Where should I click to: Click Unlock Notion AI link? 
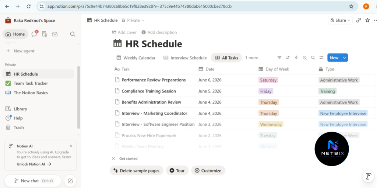tap(34, 164)
